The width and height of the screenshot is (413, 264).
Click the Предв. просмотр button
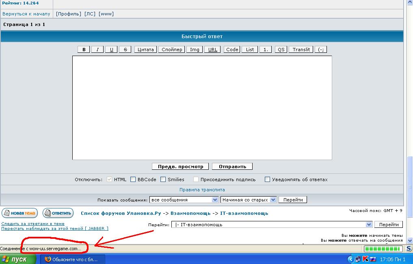pyautogui.click(x=180, y=167)
